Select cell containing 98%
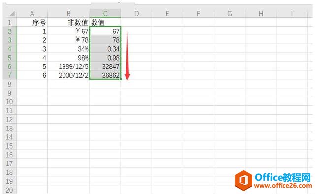The image size is (315, 194). [68, 58]
